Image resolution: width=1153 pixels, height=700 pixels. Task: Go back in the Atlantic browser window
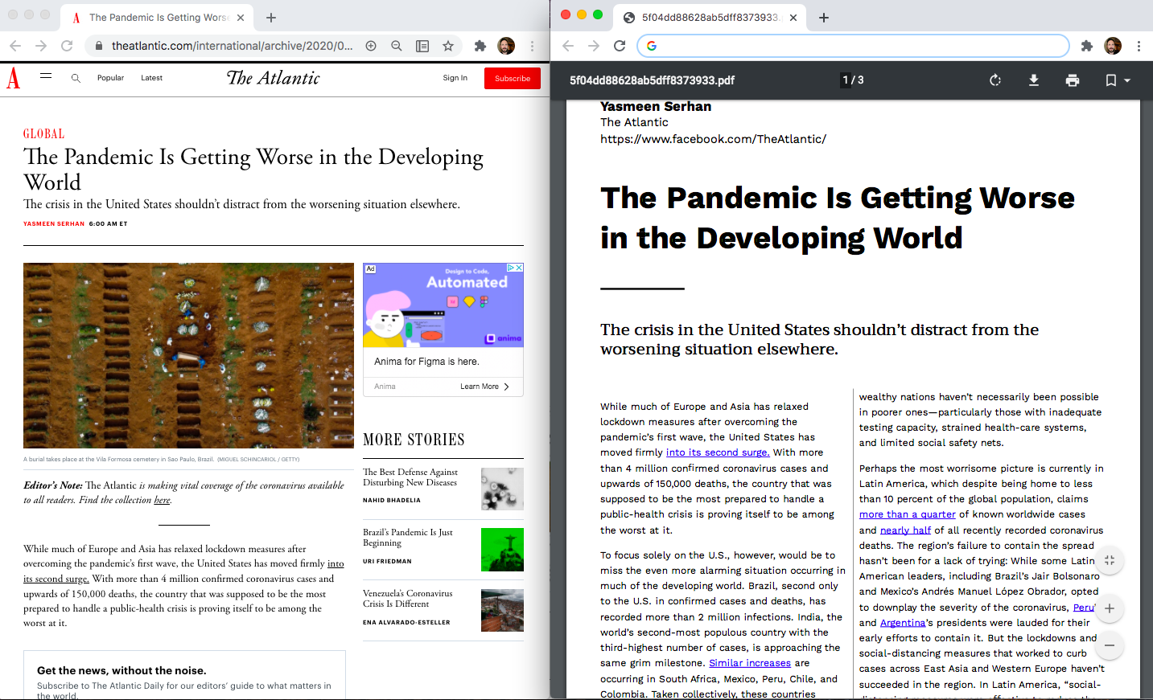[15, 46]
